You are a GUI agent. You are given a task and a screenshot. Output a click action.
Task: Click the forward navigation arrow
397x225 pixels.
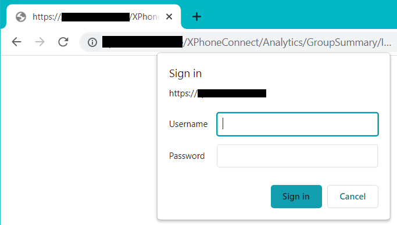[40, 42]
